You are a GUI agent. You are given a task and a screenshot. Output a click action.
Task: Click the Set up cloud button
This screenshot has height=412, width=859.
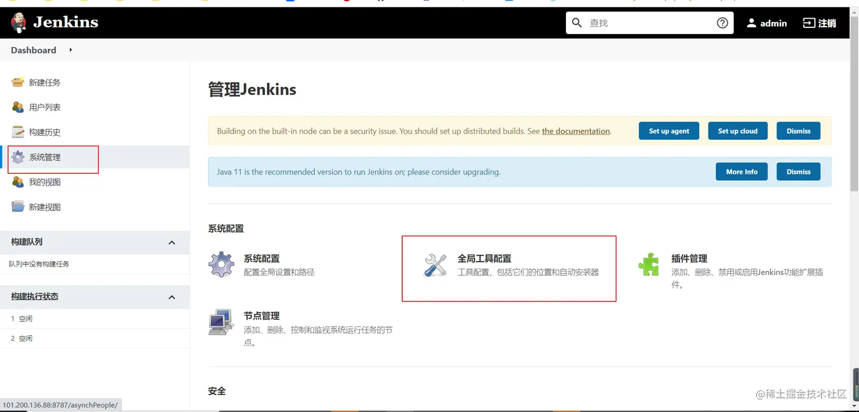737,131
